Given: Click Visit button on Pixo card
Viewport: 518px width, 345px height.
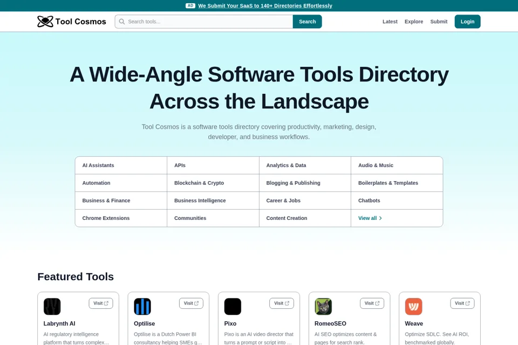Looking at the screenshot, I should coord(282,303).
